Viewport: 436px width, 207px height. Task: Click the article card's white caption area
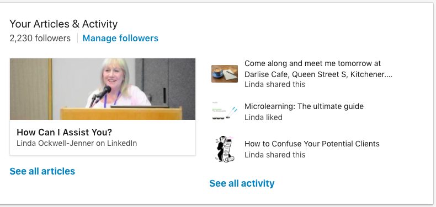pos(103,137)
